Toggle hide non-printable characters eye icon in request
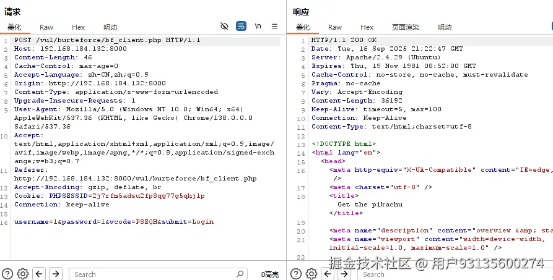This screenshot has height=280, width=553. (224, 26)
